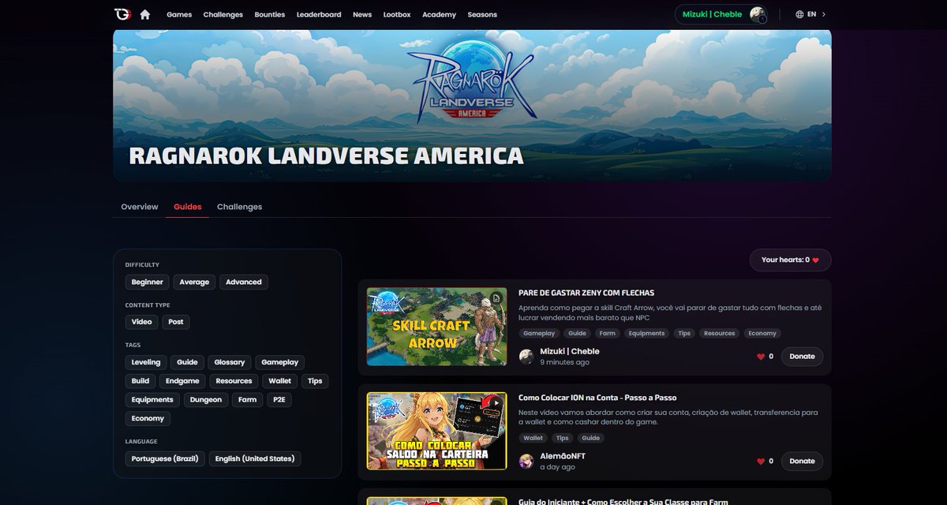
Task: Click Tips tag on Como Colocar ION guide
Action: tap(563, 438)
